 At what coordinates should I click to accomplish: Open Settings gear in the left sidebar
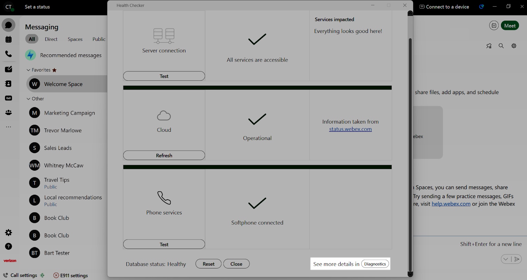point(9,233)
